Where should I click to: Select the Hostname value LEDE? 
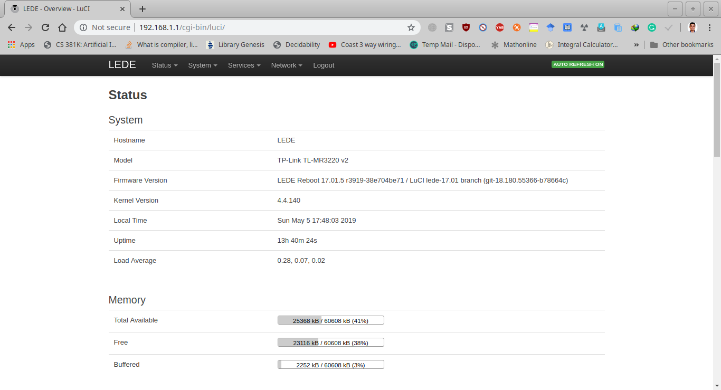coord(286,140)
